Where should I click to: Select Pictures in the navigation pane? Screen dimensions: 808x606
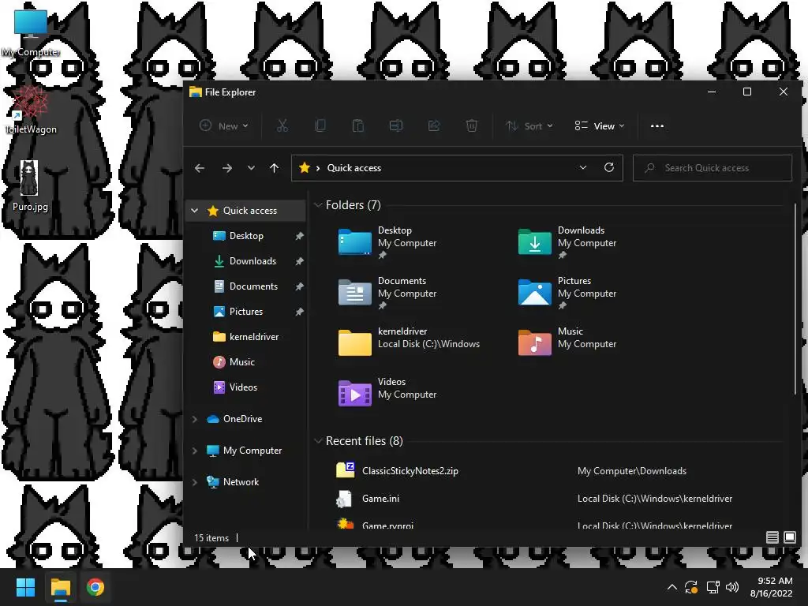tap(246, 312)
